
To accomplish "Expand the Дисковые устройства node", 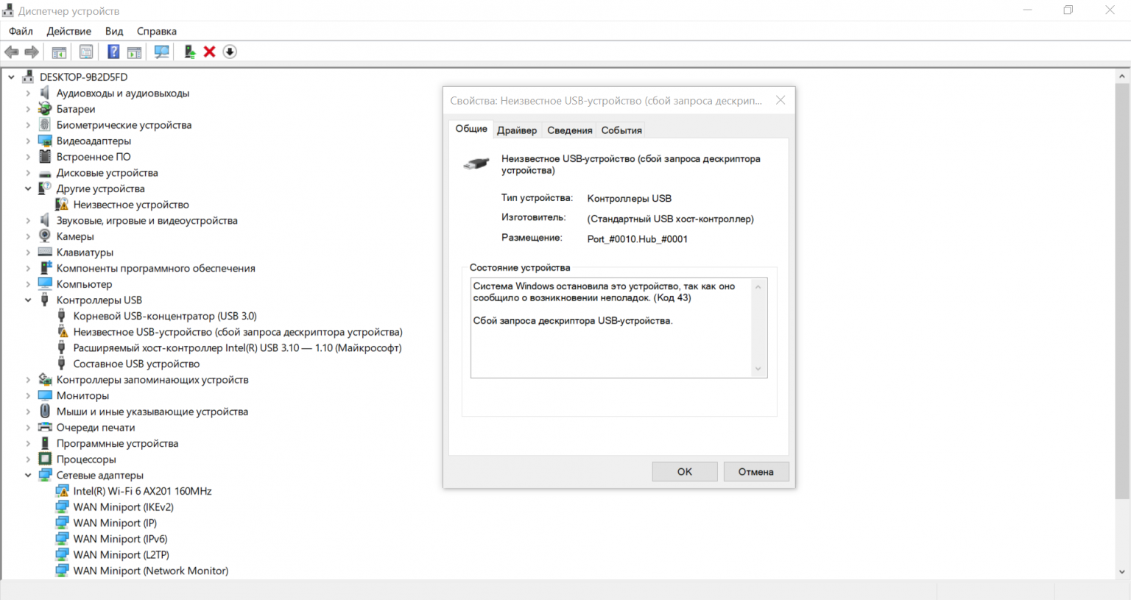I will pos(28,173).
